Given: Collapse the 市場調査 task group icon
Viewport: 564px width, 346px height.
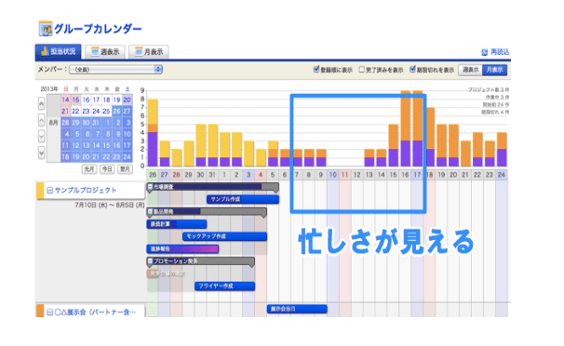Looking at the screenshot, I should (x=151, y=186).
